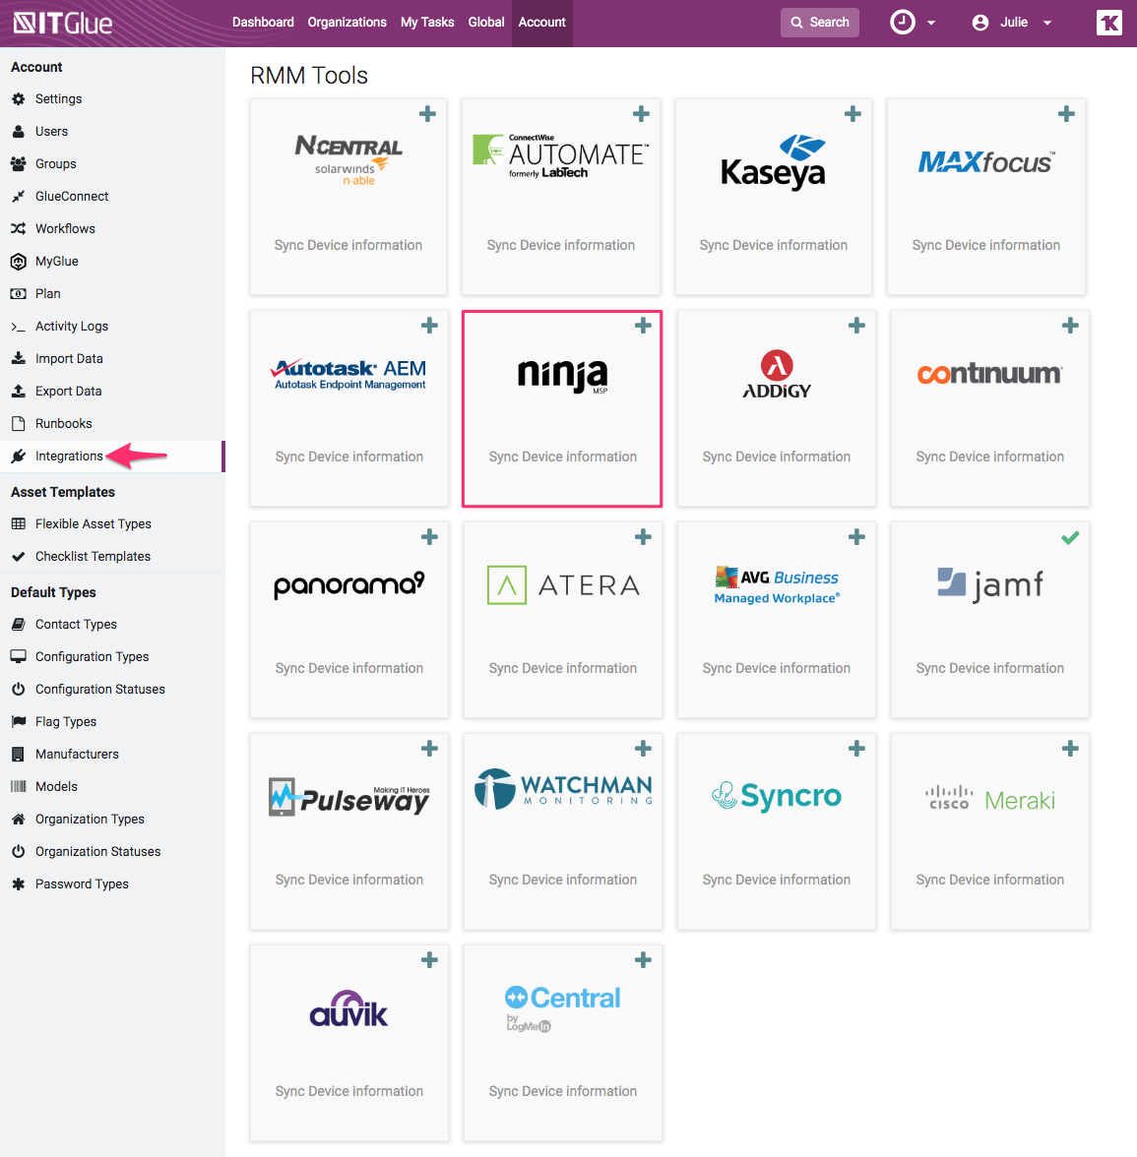The height and width of the screenshot is (1157, 1137).
Task: Expand the dropdown arrow beside clock icon
Action: pos(931,23)
